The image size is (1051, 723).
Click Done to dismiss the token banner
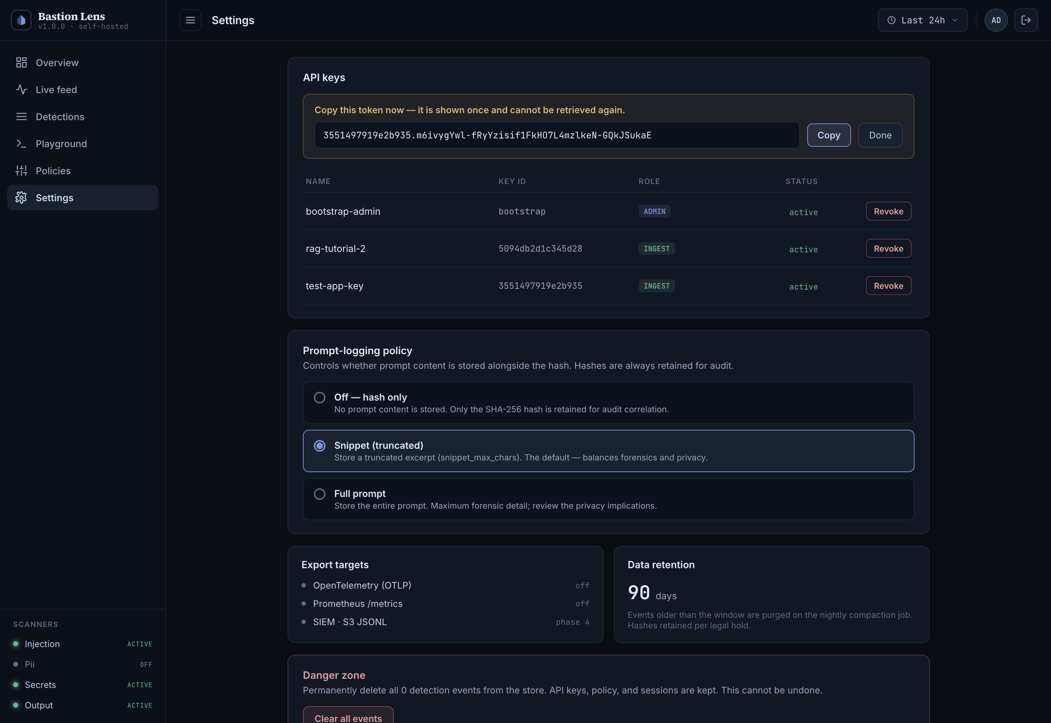(x=880, y=135)
